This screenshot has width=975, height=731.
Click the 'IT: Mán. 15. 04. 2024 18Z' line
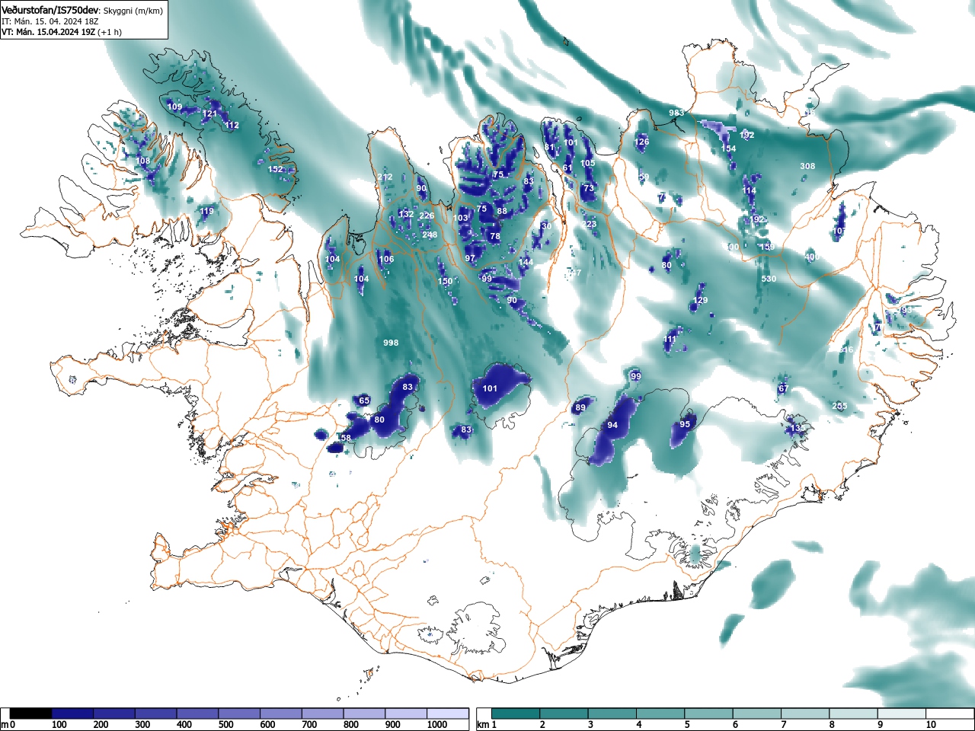coord(50,21)
